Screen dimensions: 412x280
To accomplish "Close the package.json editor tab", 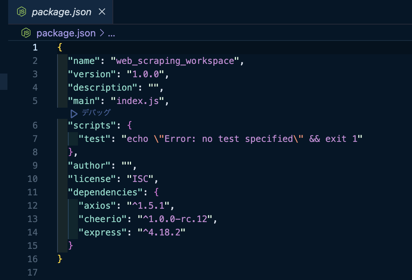I will [x=102, y=12].
